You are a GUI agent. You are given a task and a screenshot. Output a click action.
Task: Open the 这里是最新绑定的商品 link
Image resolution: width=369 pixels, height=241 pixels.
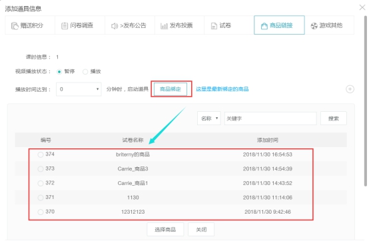(x=222, y=89)
